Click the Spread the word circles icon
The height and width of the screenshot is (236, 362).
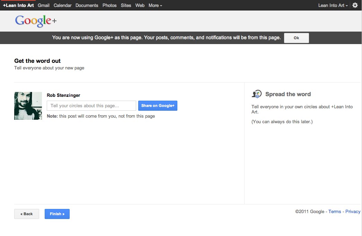pyautogui.click(x=256, y=94)
